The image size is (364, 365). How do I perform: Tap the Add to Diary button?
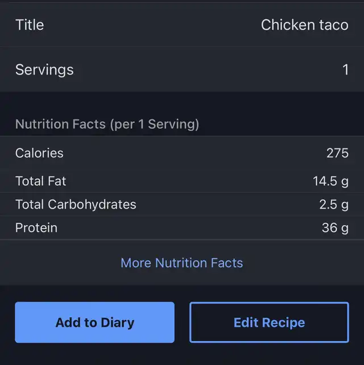click(x=94, y=322)
